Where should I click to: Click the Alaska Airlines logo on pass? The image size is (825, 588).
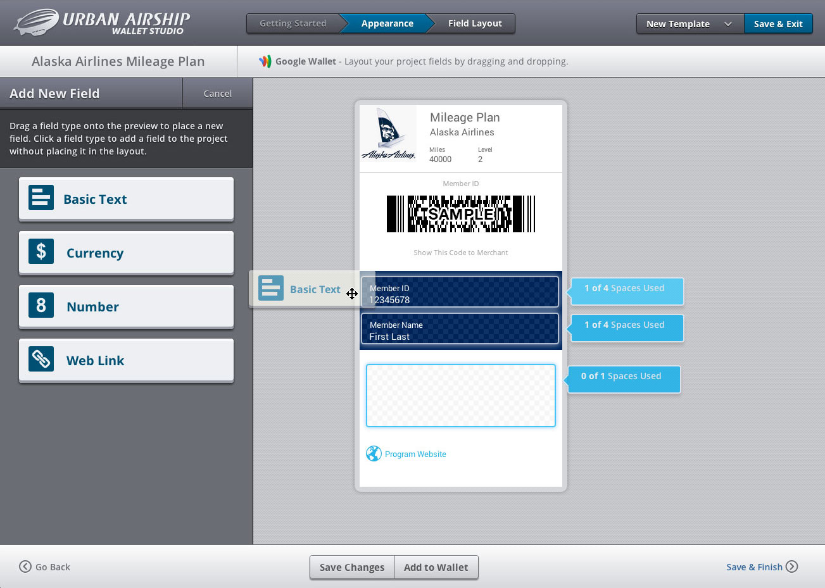pyautogui.click(x=388, y=134)
